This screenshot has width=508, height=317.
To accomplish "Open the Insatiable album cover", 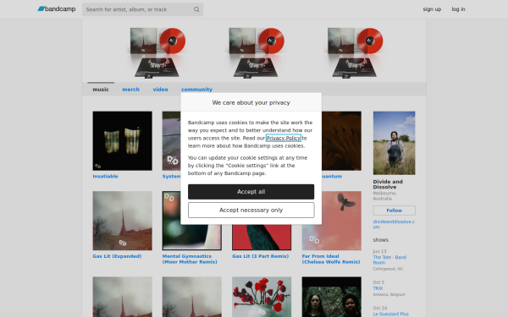I will pyautogui.click(x=122, y=141).
